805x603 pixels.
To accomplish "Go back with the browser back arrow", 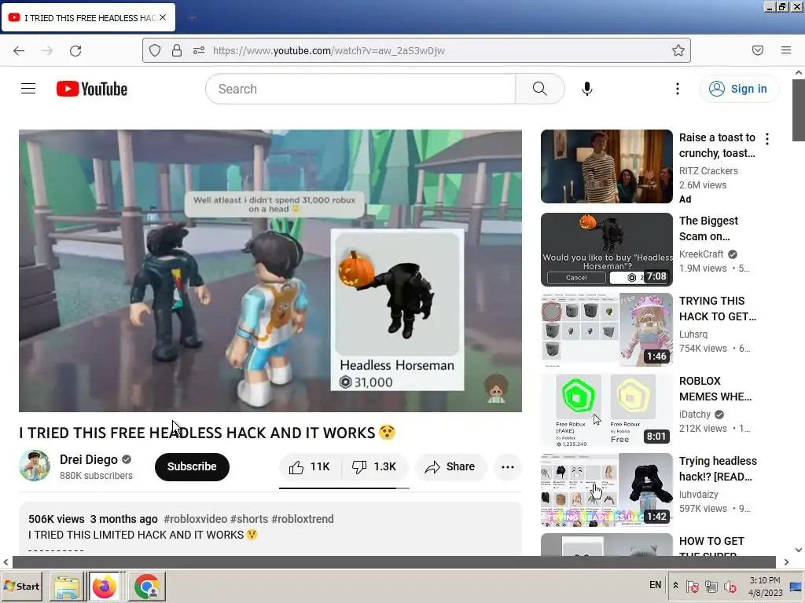I will 19,50.
